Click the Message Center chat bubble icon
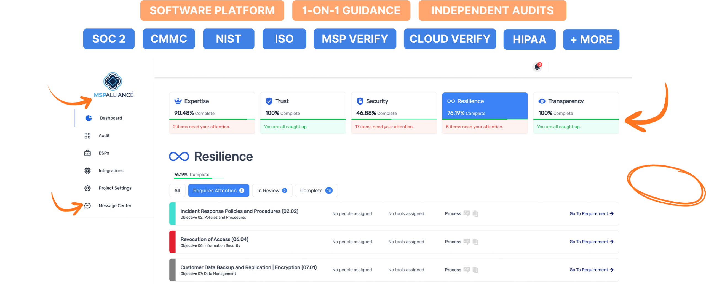Screen dimensions: 706x284 (x=87, y=206)
